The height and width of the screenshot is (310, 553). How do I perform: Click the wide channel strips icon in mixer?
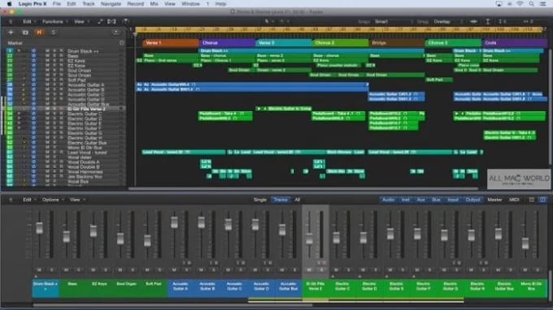542,200
